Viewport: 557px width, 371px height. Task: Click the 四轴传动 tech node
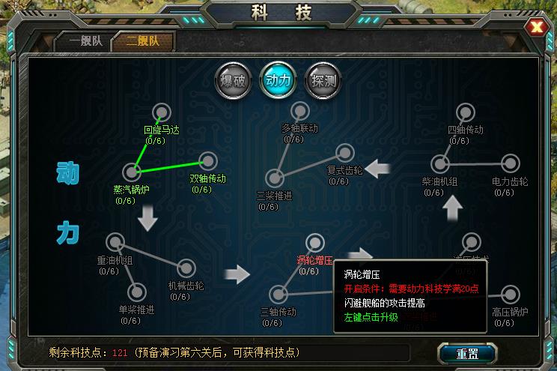[x=465, y=112]
